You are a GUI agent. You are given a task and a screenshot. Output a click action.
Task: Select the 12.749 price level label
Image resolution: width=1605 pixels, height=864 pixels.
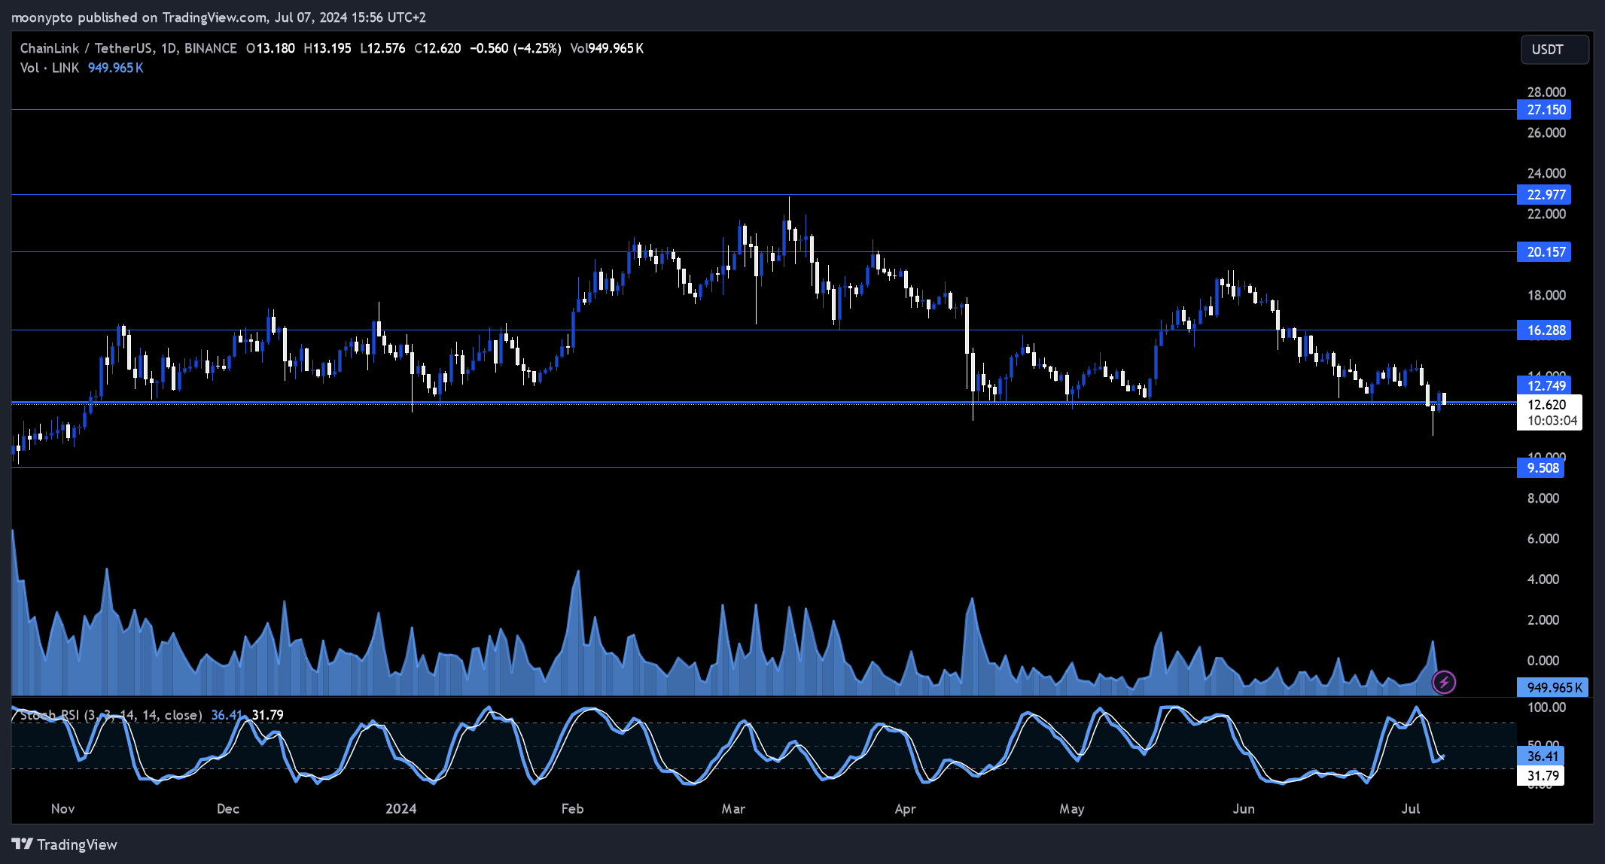click(x=1543, y=385)
